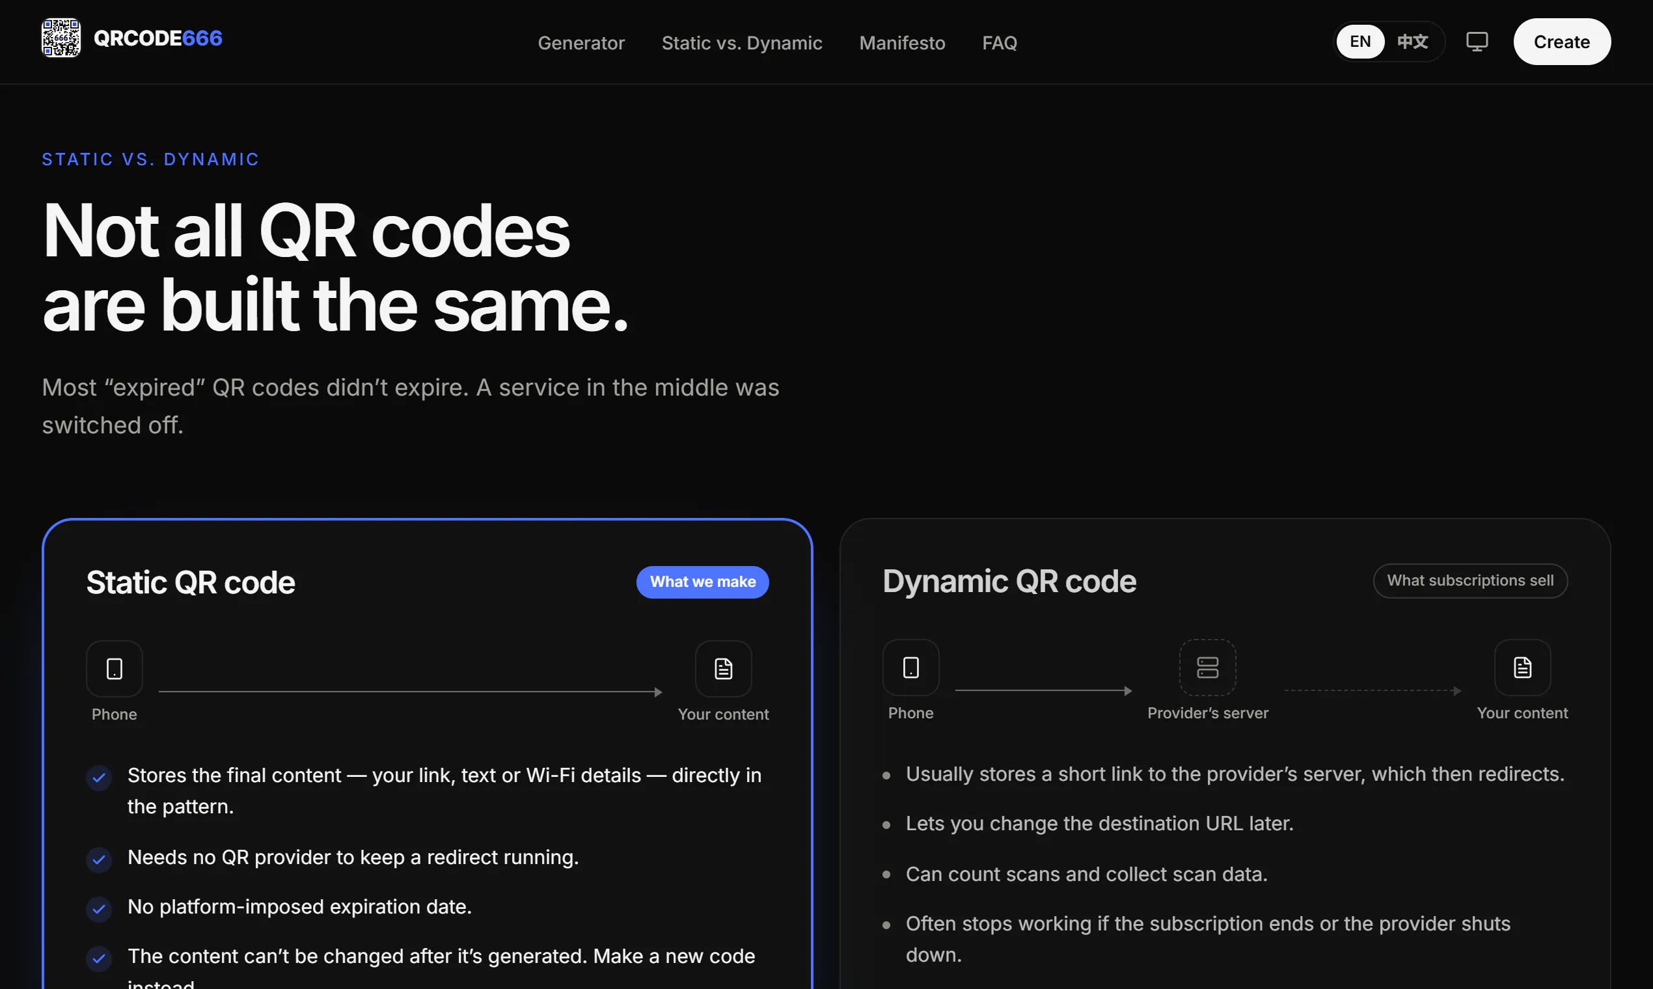Click 'Often stops working if the subscription' bullet
The image size is (1653, 989).
point(1208,939)
